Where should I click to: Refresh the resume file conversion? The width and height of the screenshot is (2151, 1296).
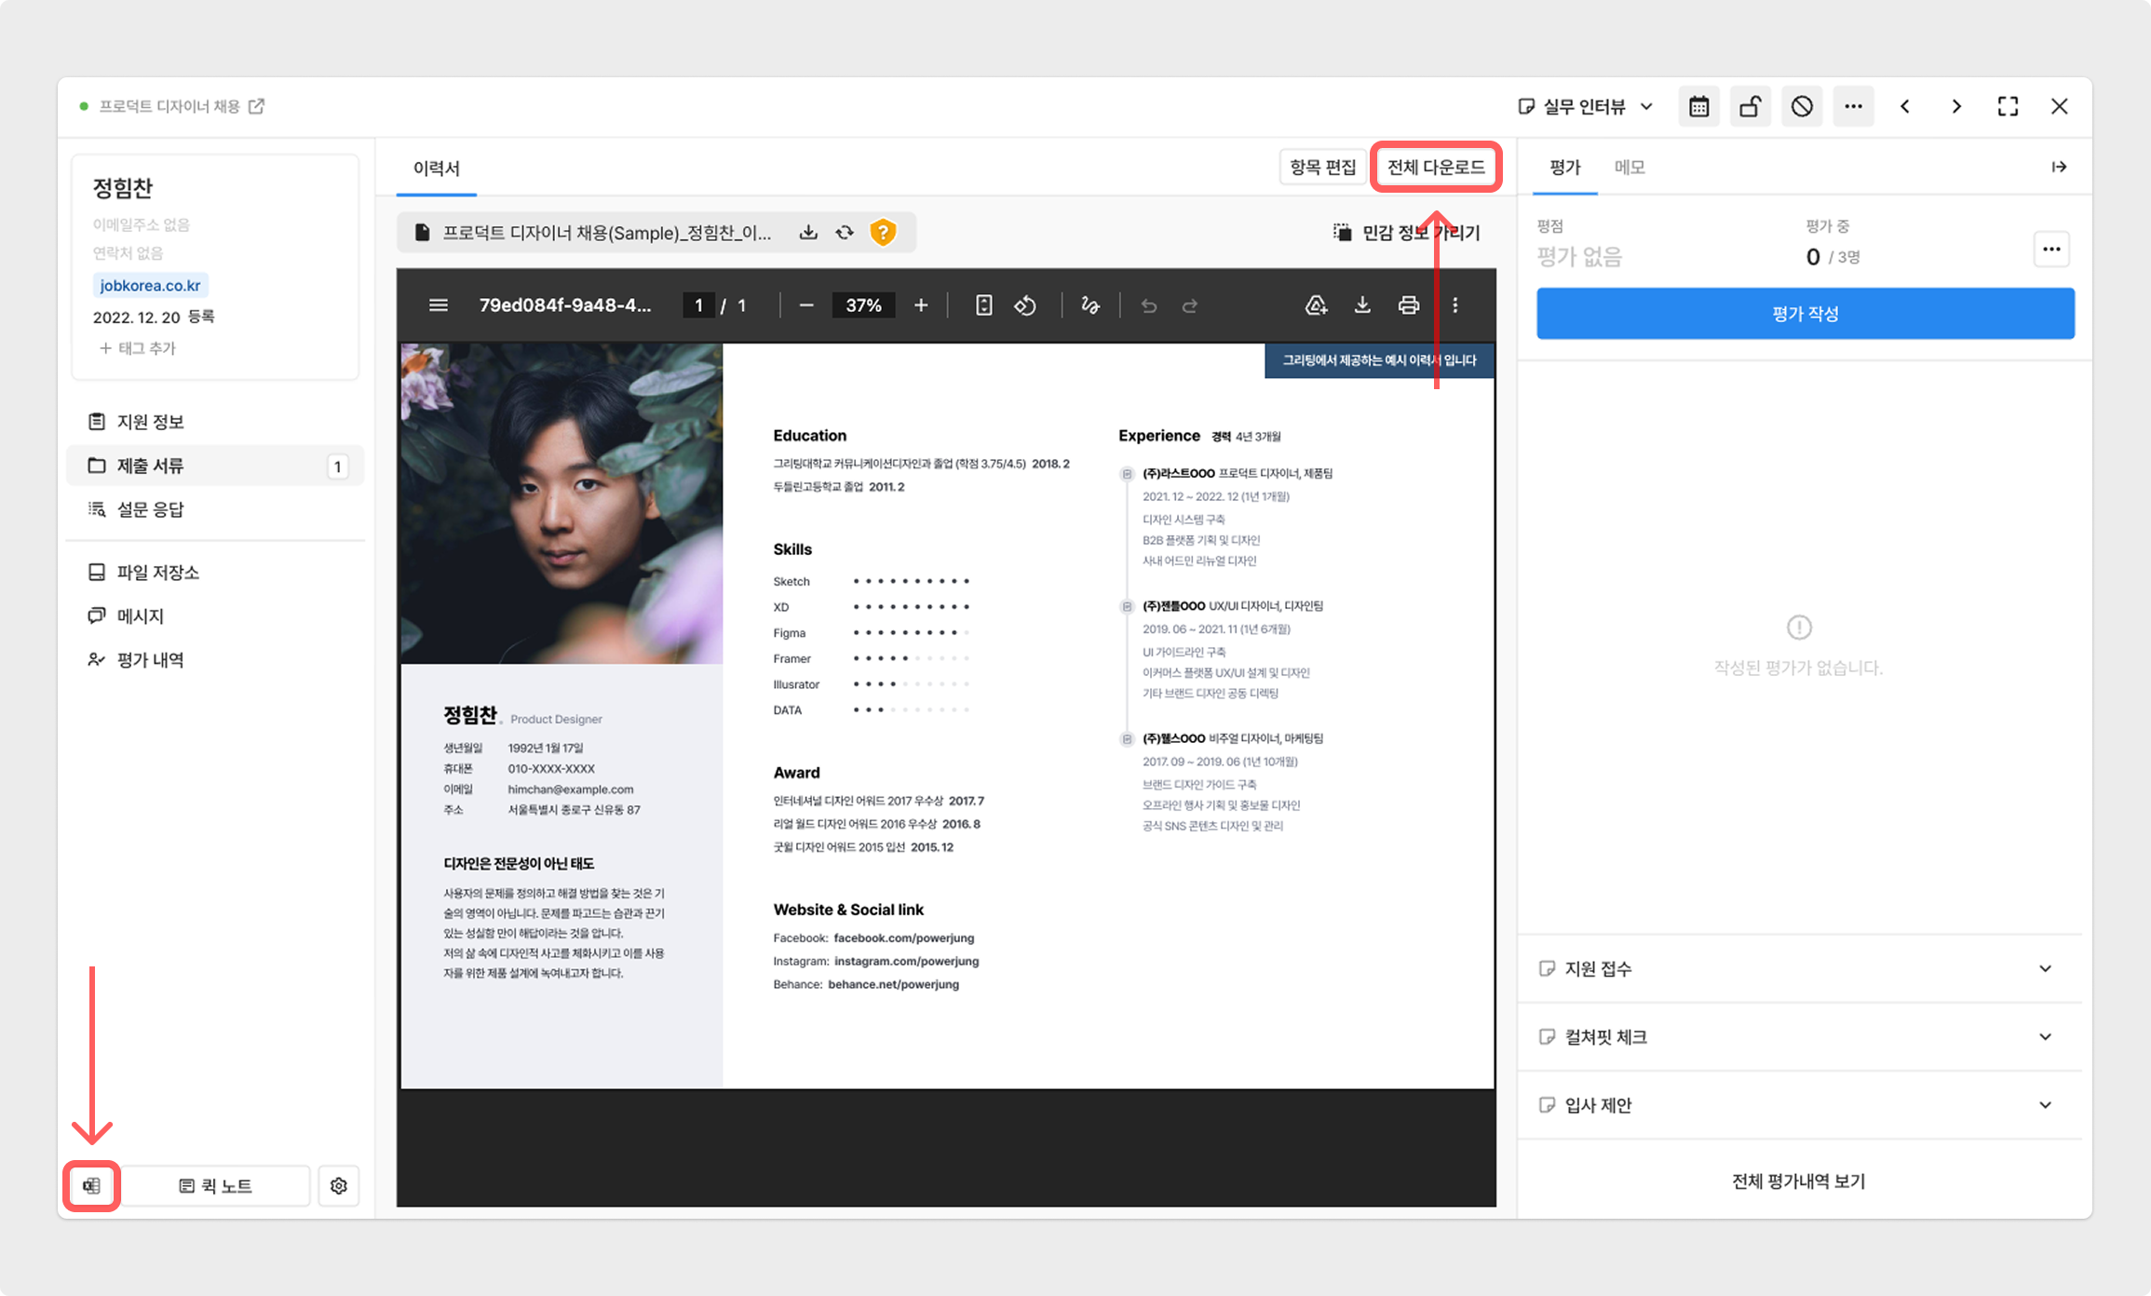[845, 233]
